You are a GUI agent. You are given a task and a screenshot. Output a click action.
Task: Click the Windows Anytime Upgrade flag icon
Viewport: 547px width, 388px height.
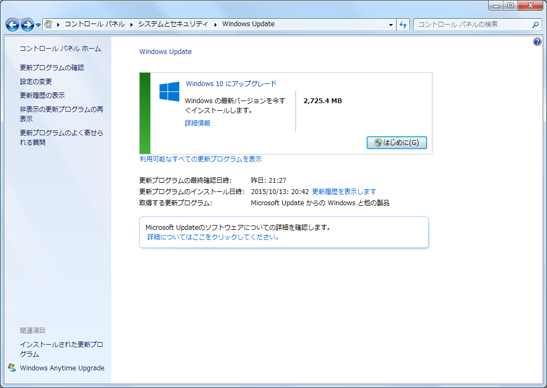pos(12,368)
